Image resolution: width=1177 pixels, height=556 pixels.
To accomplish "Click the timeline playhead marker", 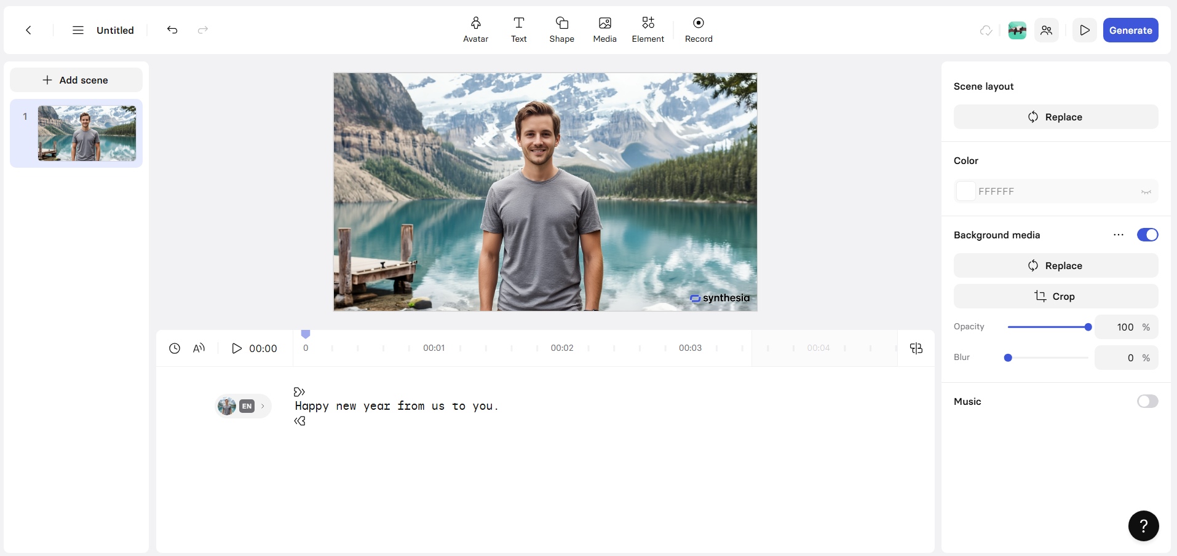I will [x=306, y=334].
